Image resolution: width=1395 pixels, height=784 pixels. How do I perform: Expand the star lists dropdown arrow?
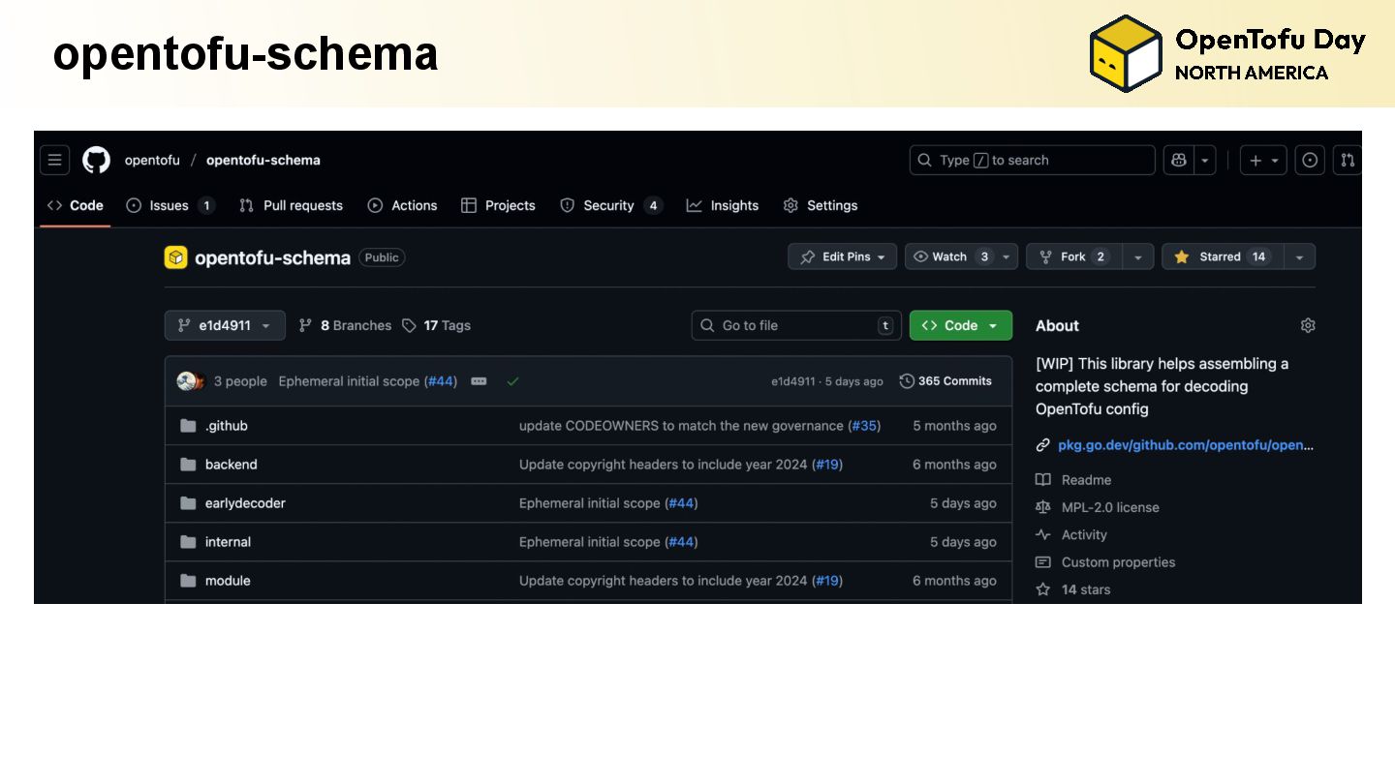point(1299,256)
